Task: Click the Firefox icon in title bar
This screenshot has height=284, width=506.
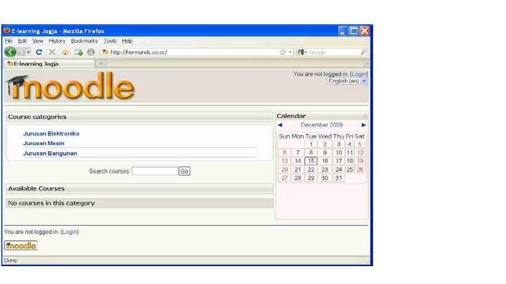Action: (7, 31)
